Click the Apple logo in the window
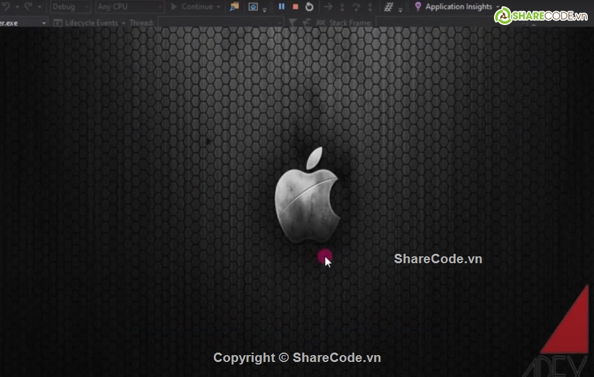 pos(306,195)
